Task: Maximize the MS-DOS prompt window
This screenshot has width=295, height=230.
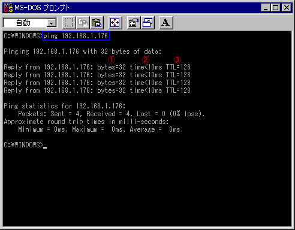Action: [x=275, y=8]
